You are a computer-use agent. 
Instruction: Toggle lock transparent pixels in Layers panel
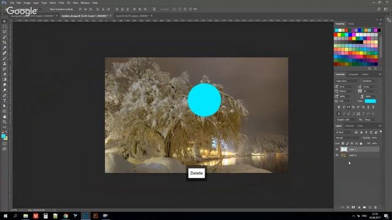[343, 144]
